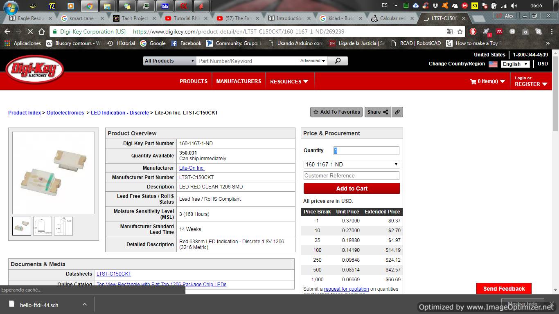559x314 pixels.
Task: Open the ISIS application in taskbar
Action: tap(165, 6)
